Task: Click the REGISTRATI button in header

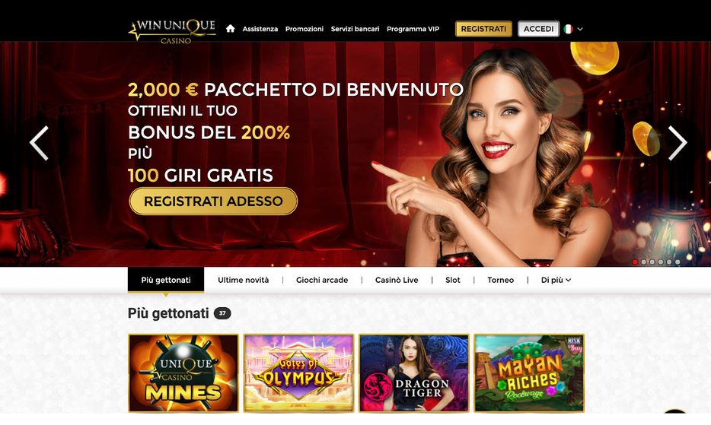Action: pyautogui.click(x=483, y=29)
